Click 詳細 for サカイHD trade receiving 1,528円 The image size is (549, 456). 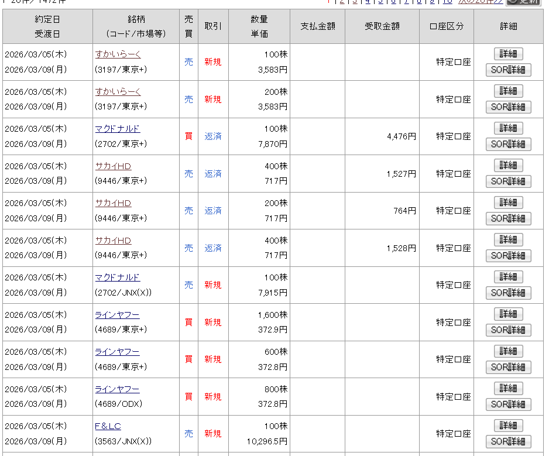[x=508, y=240]
